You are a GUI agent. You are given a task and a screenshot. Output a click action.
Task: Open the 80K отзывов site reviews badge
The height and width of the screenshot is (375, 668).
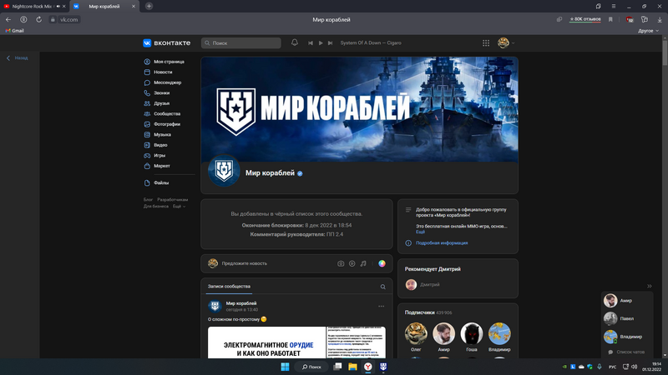tap(585, 19)
